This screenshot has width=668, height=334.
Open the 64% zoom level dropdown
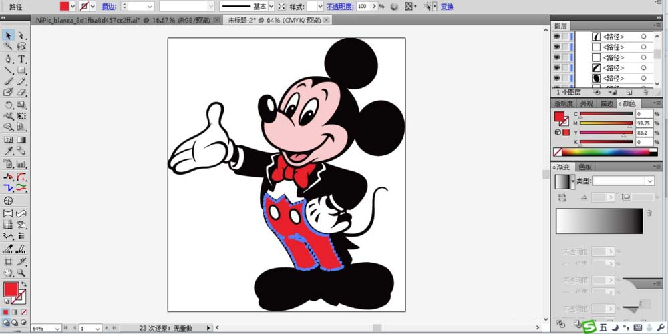point(57,329)
